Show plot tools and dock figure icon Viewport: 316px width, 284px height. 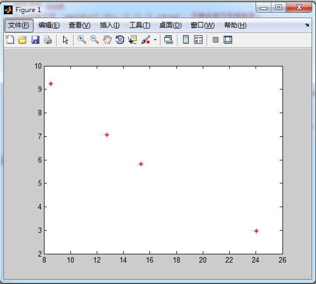click(228, 40)
